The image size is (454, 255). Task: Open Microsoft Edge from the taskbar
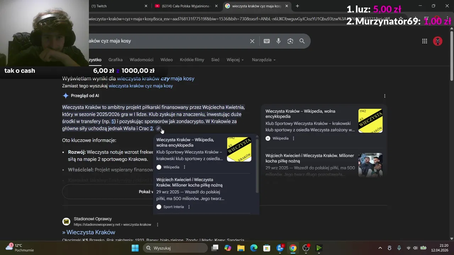(x=254, y=248)
